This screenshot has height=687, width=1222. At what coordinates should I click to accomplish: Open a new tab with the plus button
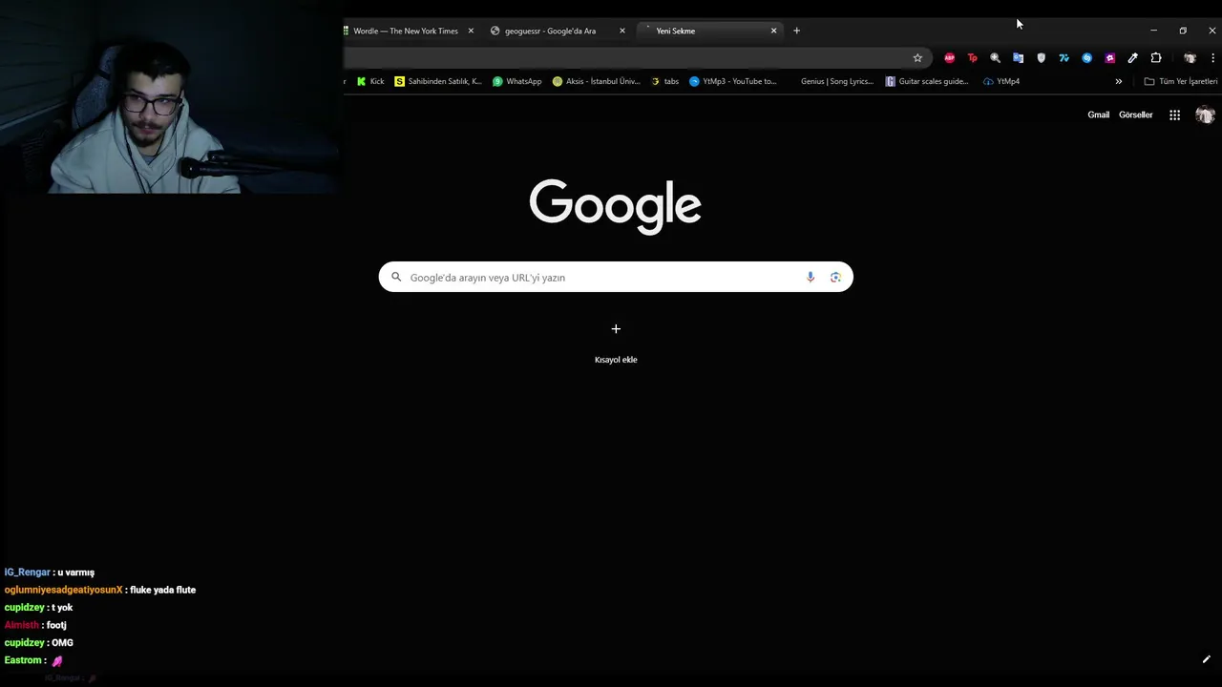pos(796,31)
